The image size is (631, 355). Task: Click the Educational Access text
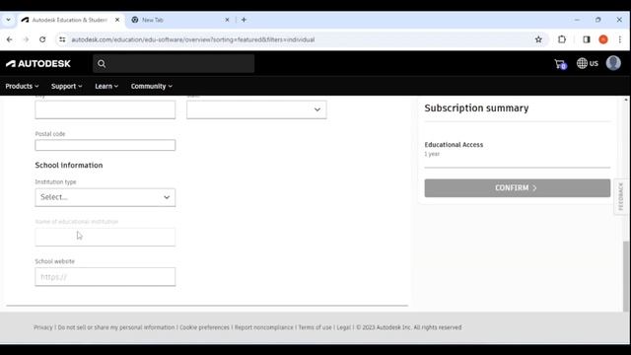[x=454, y=145]
